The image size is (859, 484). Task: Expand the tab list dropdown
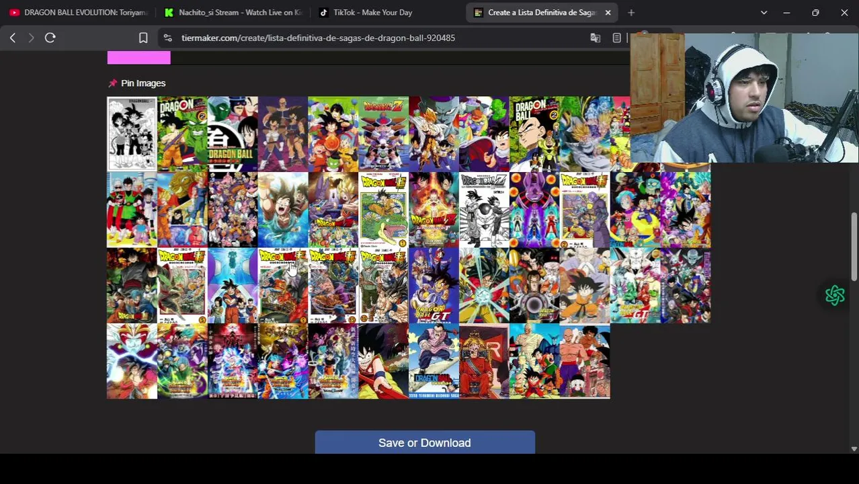coord(764,12)
